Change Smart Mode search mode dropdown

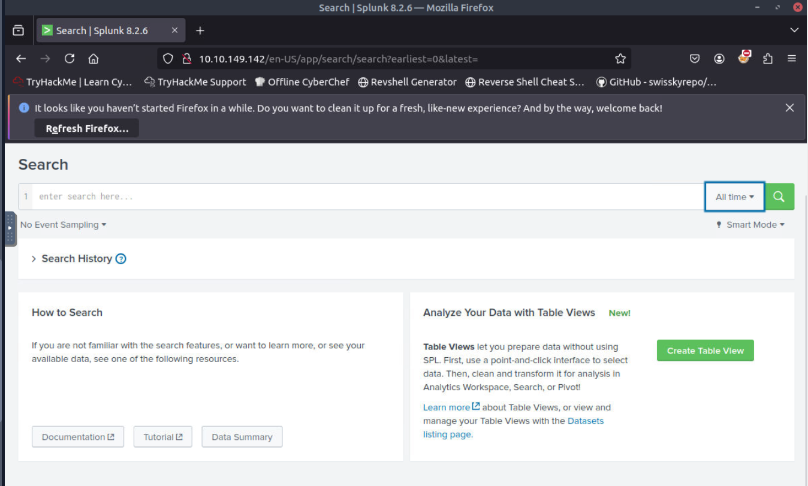[750, 225]
